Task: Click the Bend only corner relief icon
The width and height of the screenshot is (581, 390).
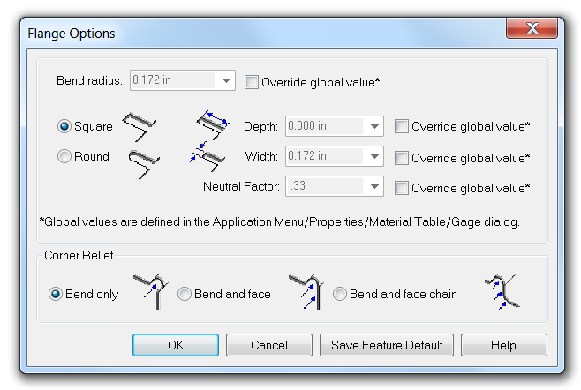Action: click(151, 292)
